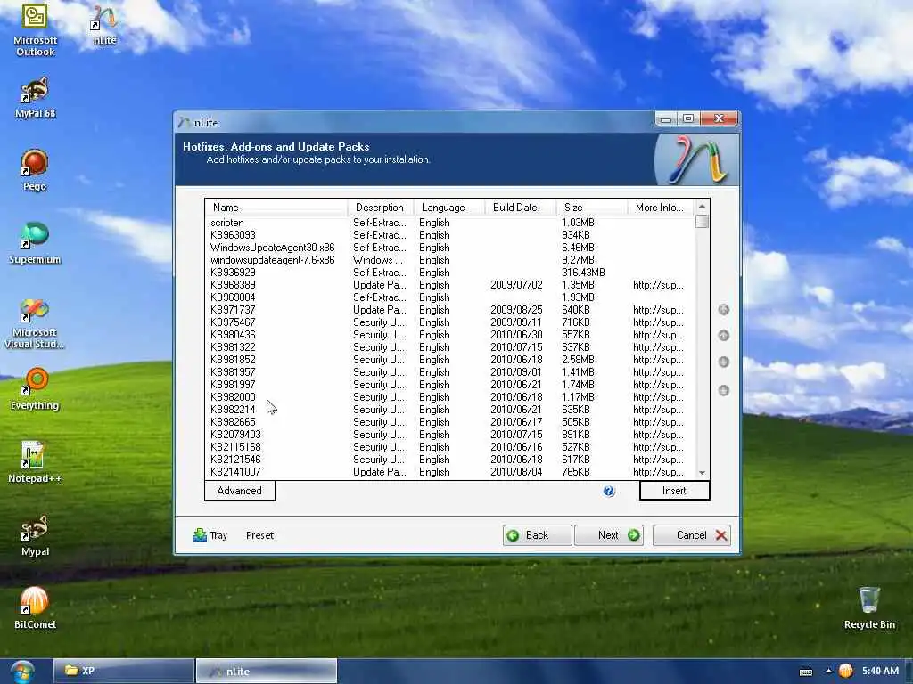Image resolution: width=913 pixels, height=684 pixels.
Task: Select the nLite desktop shortcut
Action: (105, 25)
